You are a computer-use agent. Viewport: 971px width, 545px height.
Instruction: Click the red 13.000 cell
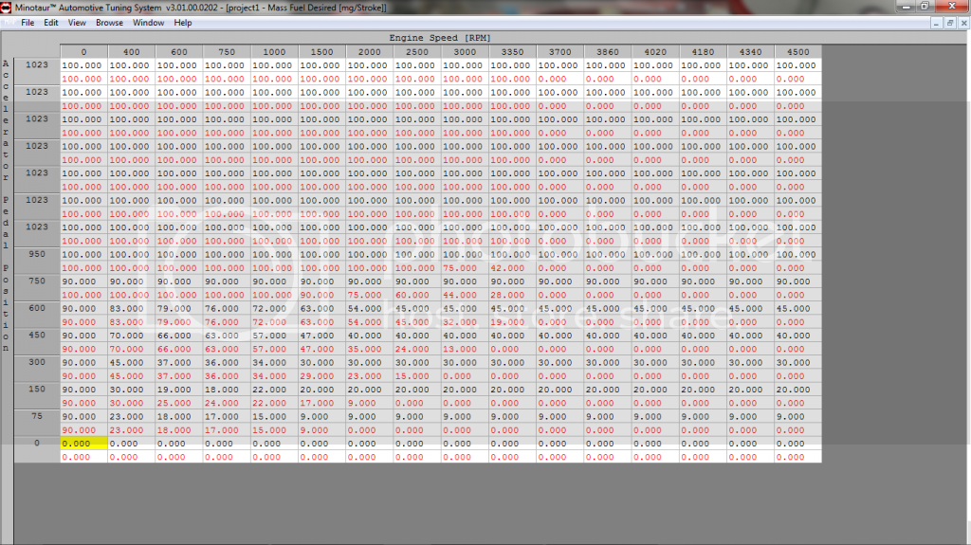point(465,350)
